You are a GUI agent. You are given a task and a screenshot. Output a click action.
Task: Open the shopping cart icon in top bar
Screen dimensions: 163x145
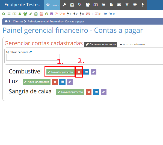click(x=103, y=5)
